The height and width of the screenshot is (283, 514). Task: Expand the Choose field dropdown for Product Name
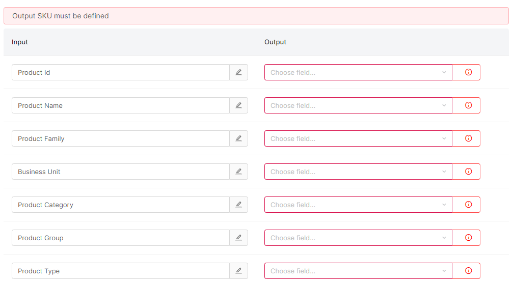point(358,105)
